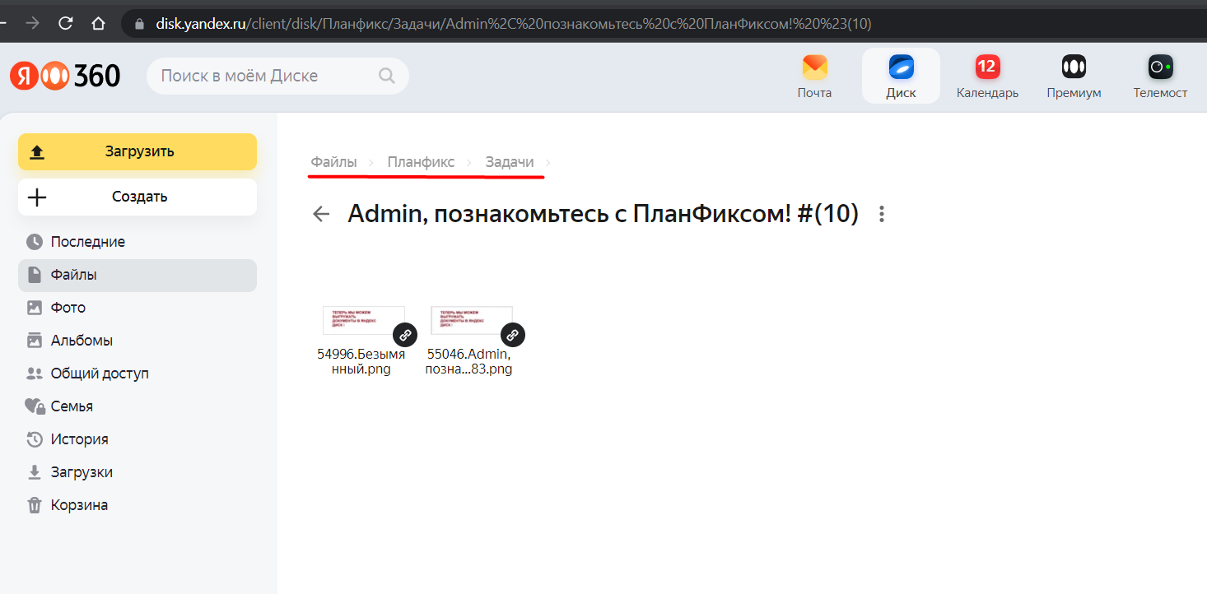1207x594 pixels.
Task: Open Последние in sidebar
Action: pyautogui.click(x=137, y=242)
